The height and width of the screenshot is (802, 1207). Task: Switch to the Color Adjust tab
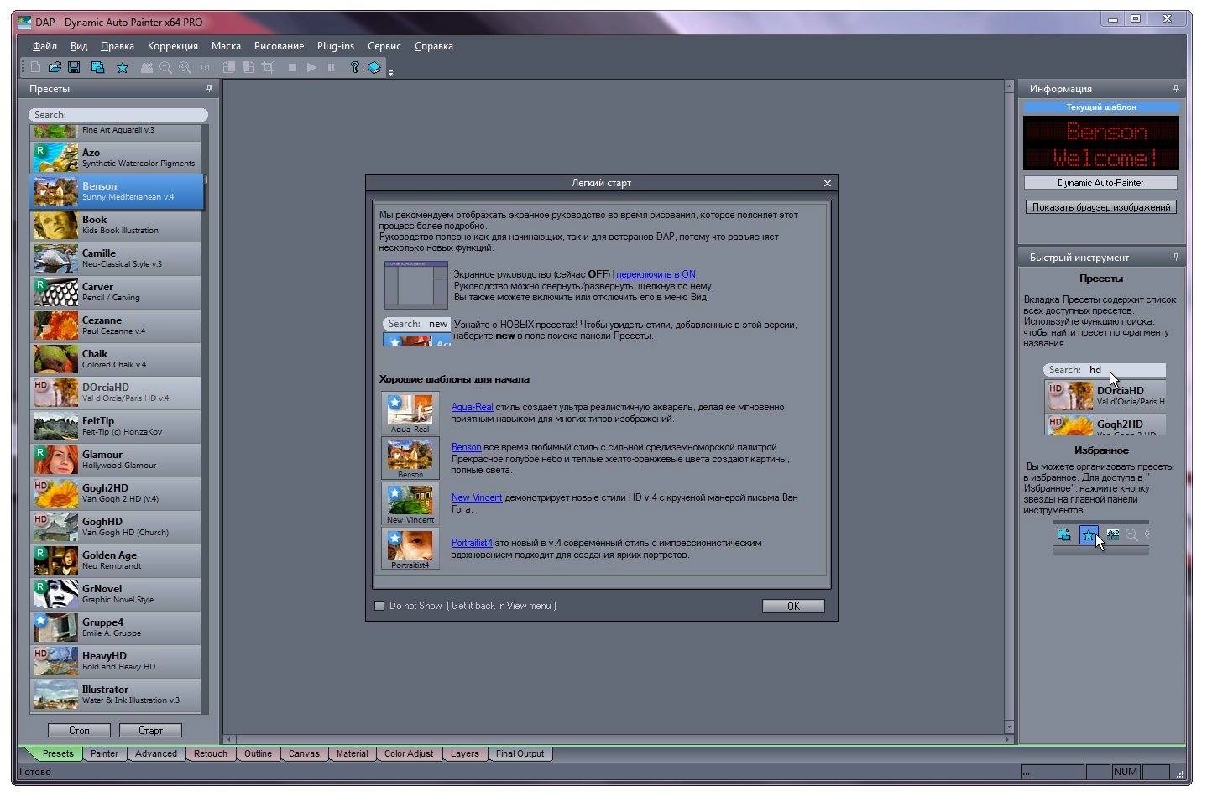(x=409, y=753)
